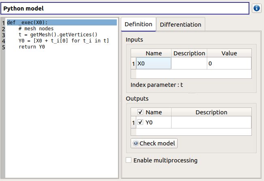This screenshot has height=181, width=264.
Task: Switch to the Differentiation tab
Action: pos(180,25)
